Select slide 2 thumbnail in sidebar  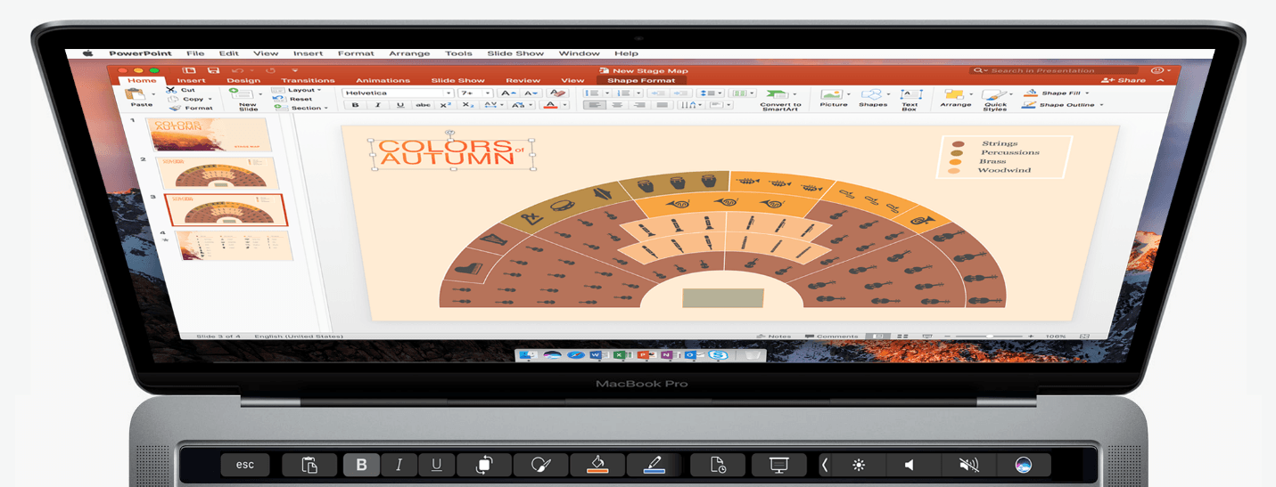click(218, 172)
